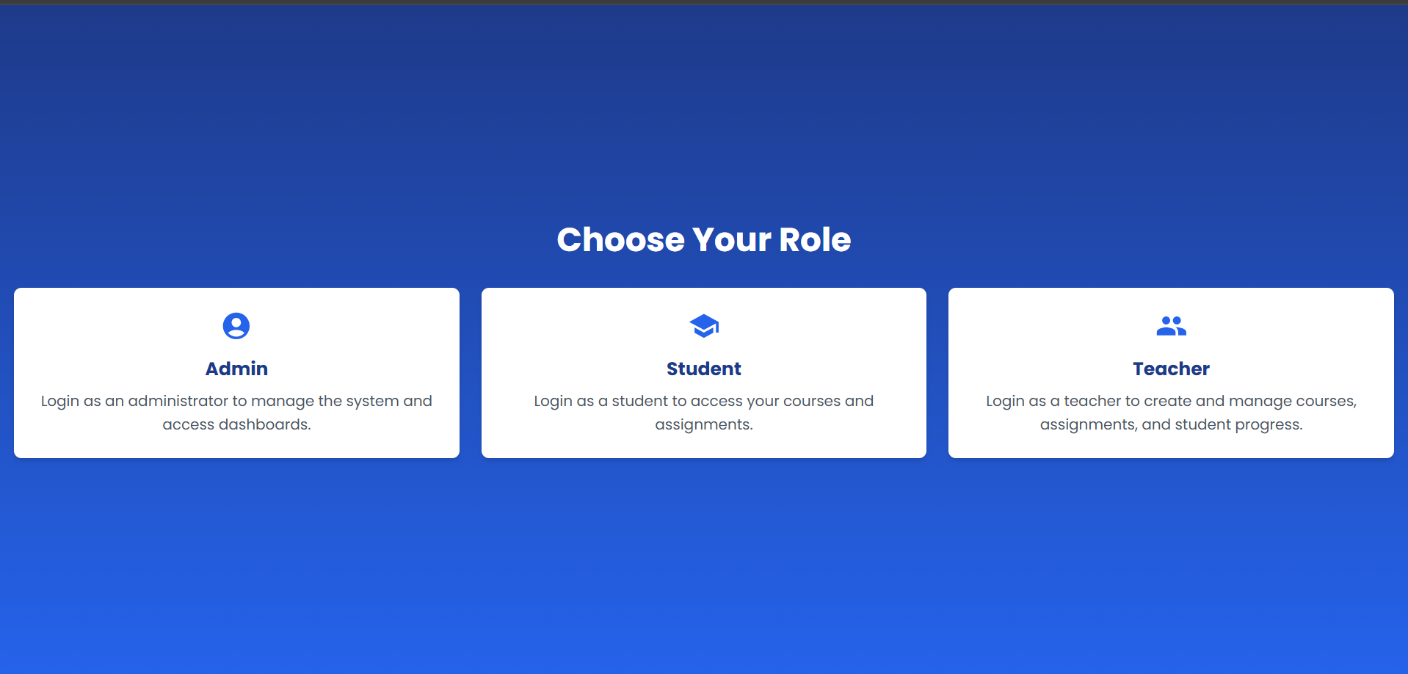
Task: Click "access dashboards." in the Admin card
Action: click(236, 425)
